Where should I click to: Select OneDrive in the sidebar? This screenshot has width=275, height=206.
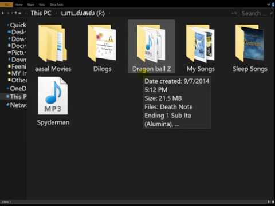pos(17,88)
